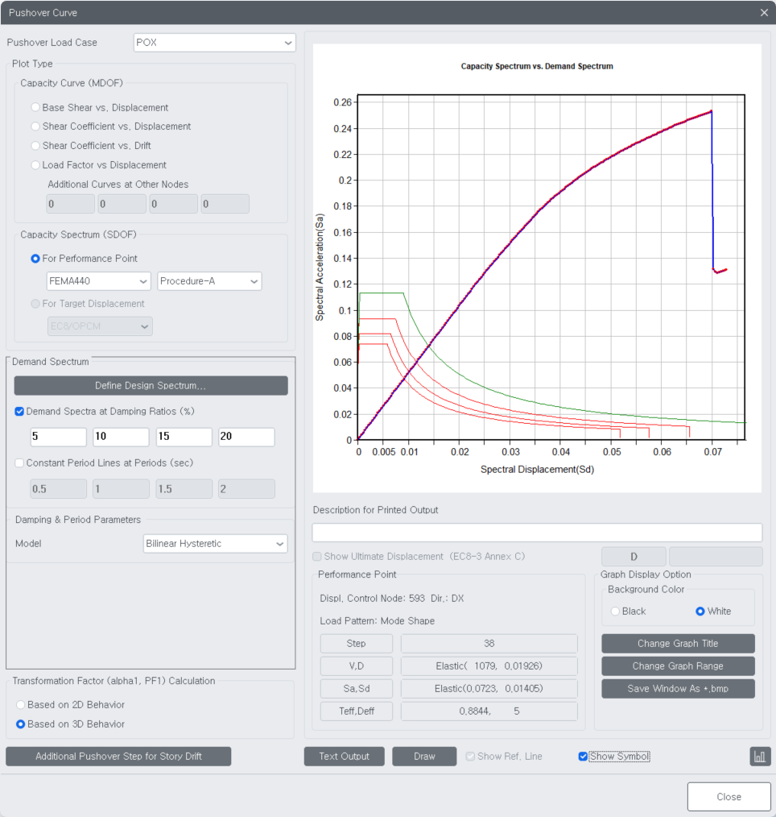
Task: Select Load Factor vs Displacement option
Action: tap(35, 164)
